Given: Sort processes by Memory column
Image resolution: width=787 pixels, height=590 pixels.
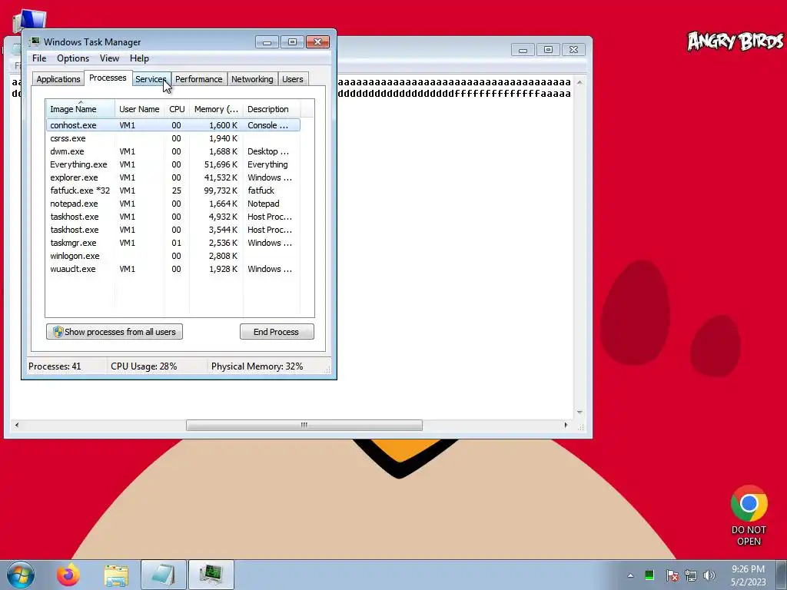Looking at the screenshot, I should pyautogui.click(x=216, y=109).
